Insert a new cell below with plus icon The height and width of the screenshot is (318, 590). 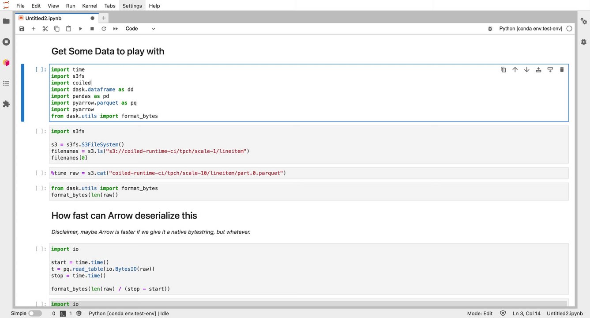tap(34, 29)
